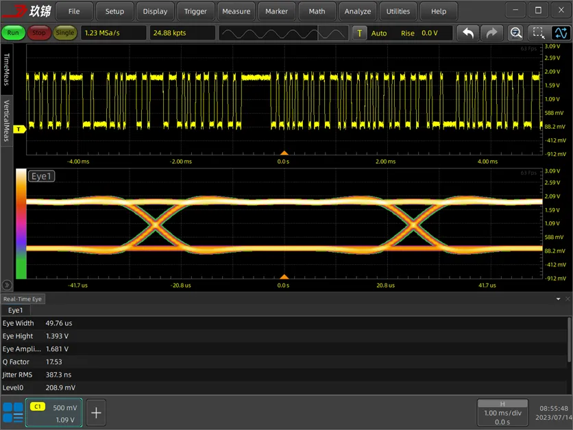Expand the Real-Time Eye panel dropdown arrow

[558, 299]
